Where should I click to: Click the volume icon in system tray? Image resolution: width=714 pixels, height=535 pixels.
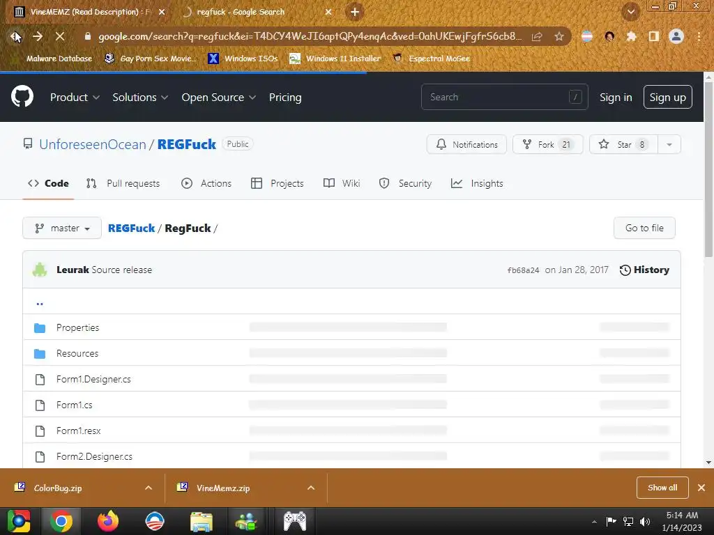point(645,521)
